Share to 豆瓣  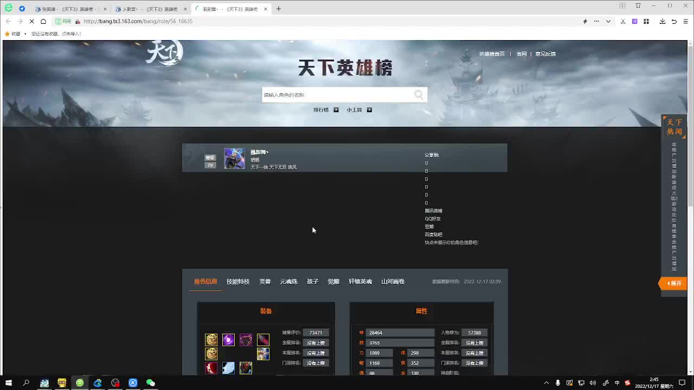pos(429,226)
